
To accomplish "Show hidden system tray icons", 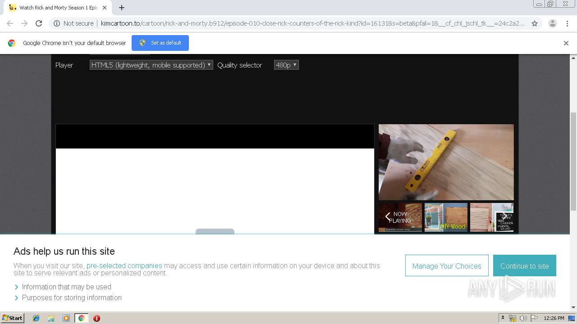I will [503, 318].
